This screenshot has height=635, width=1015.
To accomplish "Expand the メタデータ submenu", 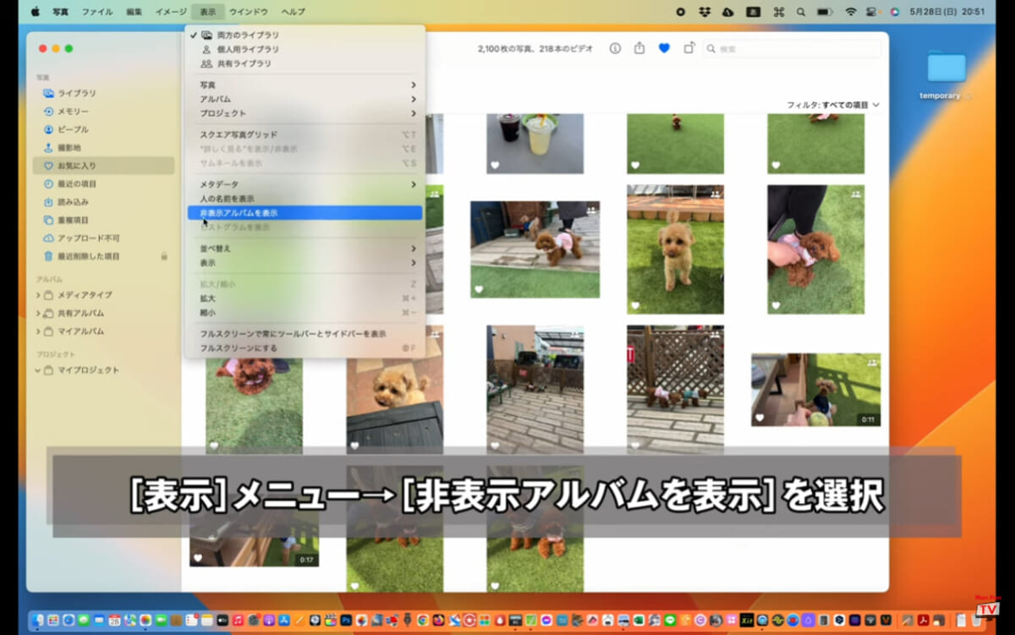I will coord(305,184).
